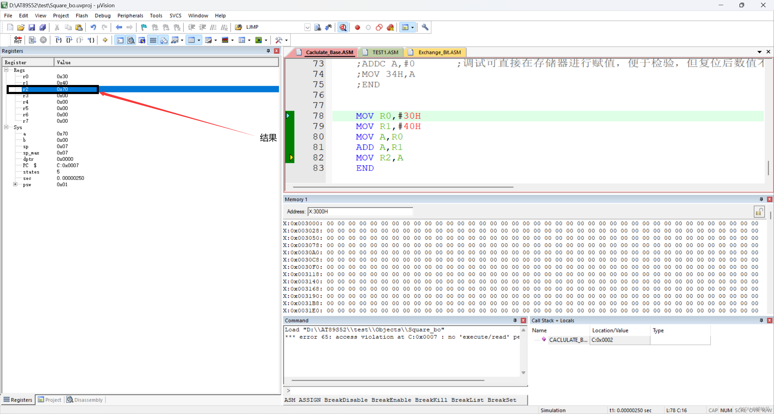
Task: Click Show Next Statement yellow arrow icon
Action: click(x=105, y=40)
